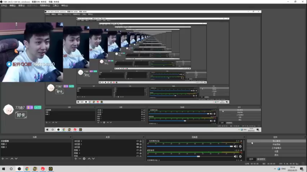
Task: Open the yellow ring app on taskbar
Action: pos(51,169)
